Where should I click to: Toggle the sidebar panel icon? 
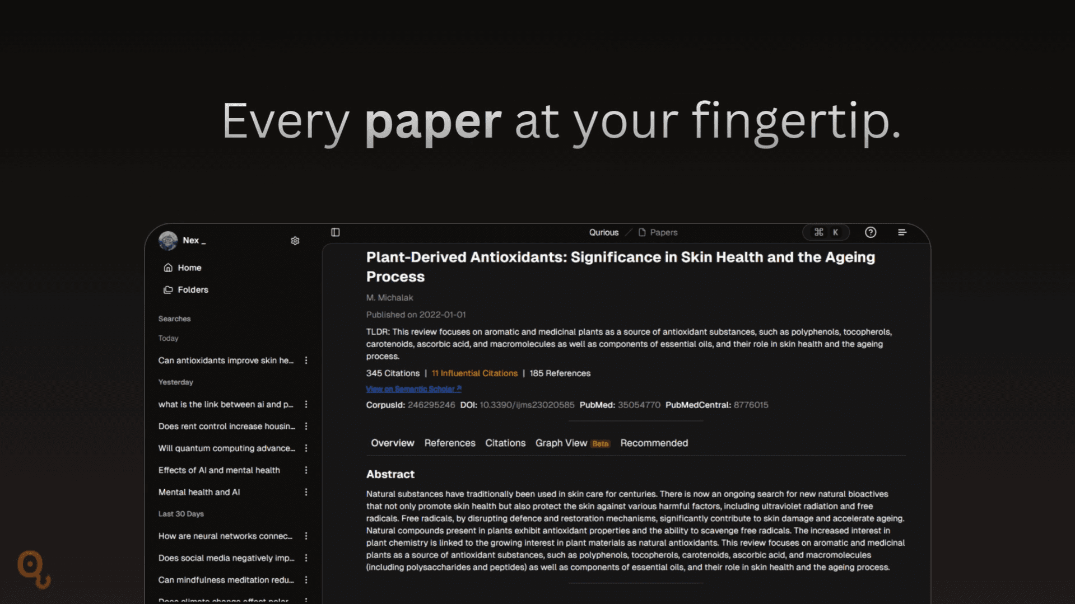point(336,232)
